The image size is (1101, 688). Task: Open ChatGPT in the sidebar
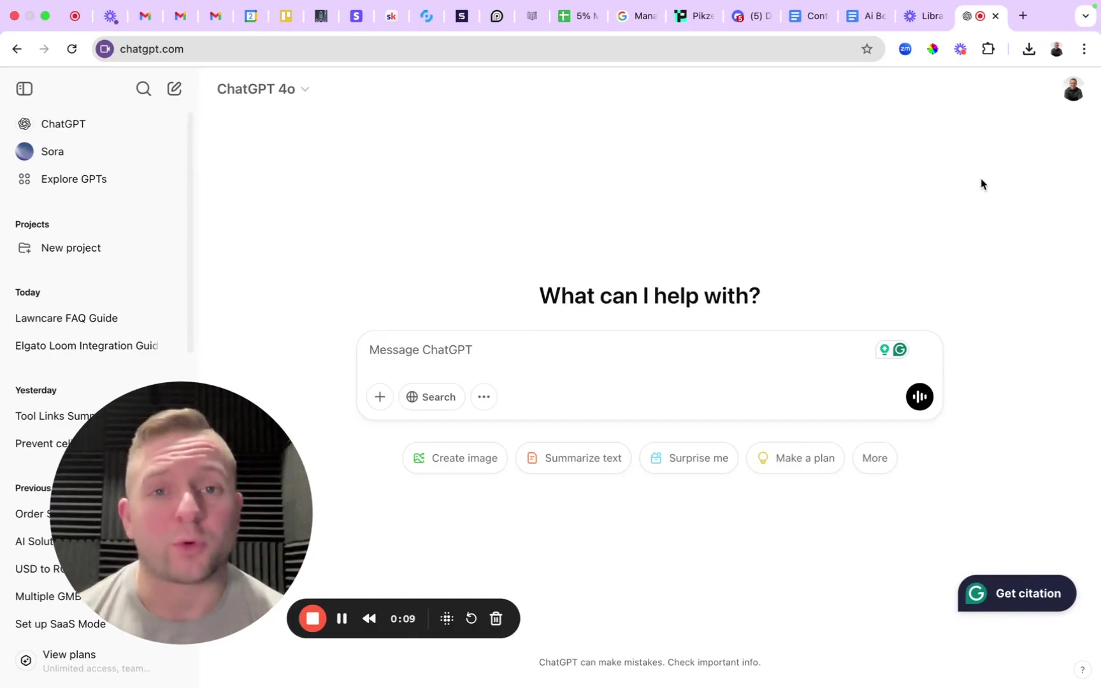62,124
